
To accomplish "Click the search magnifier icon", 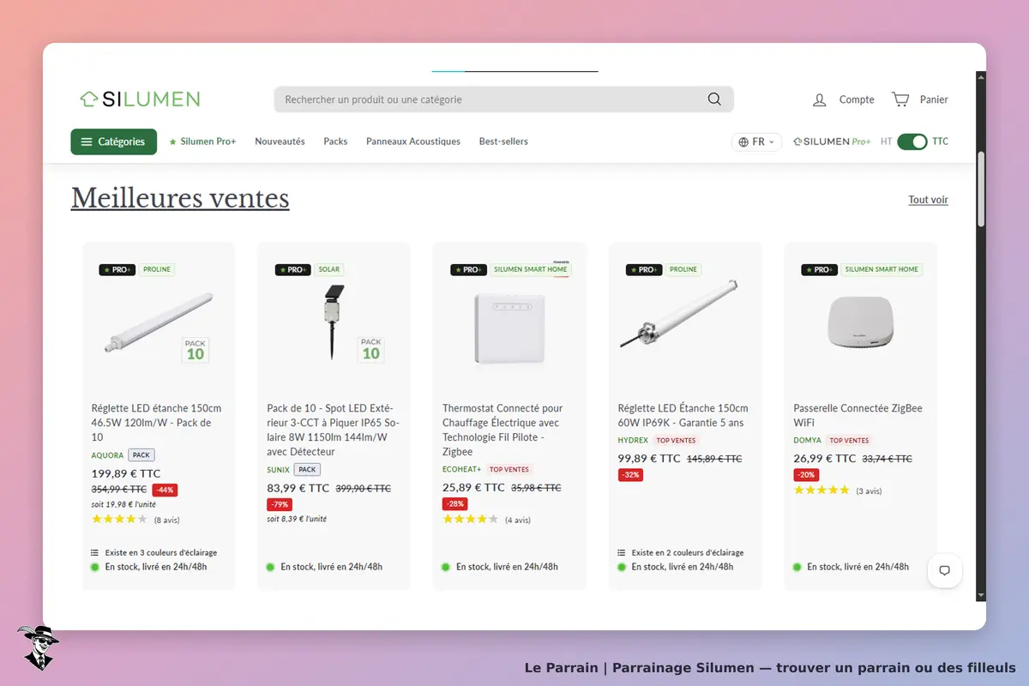I will pyautogui.click(x=714, y=99).
